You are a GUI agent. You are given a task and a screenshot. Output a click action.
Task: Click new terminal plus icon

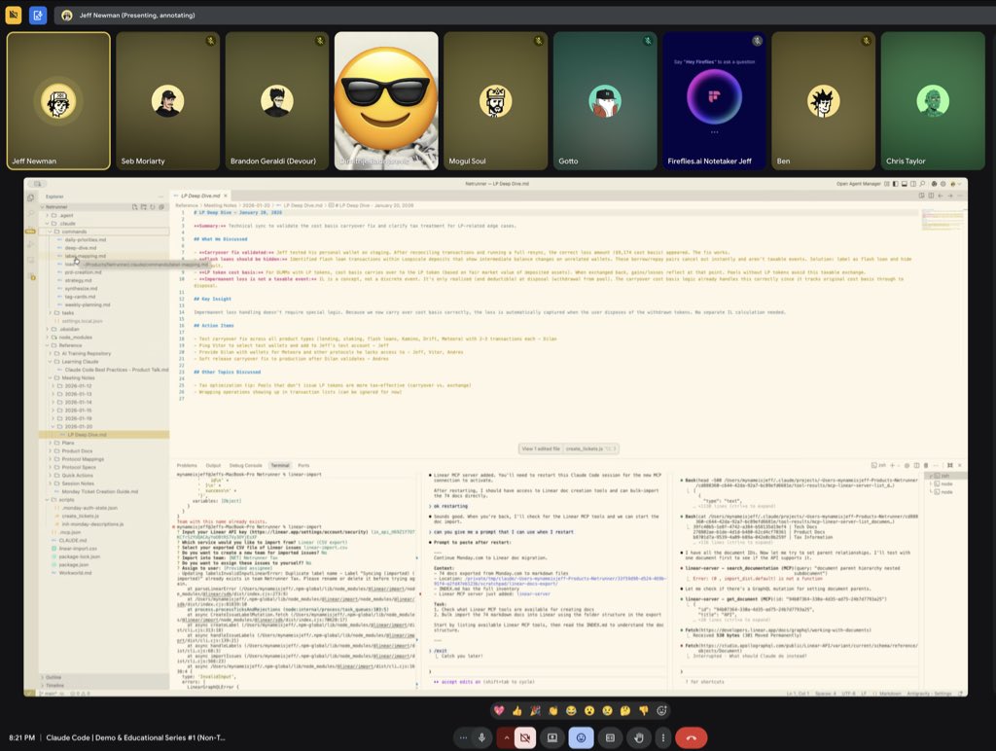(x=892, y=465)
